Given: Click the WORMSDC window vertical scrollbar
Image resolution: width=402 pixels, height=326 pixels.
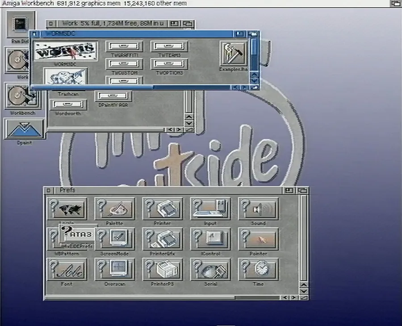Looking at the screenshot, I should 254,54.
